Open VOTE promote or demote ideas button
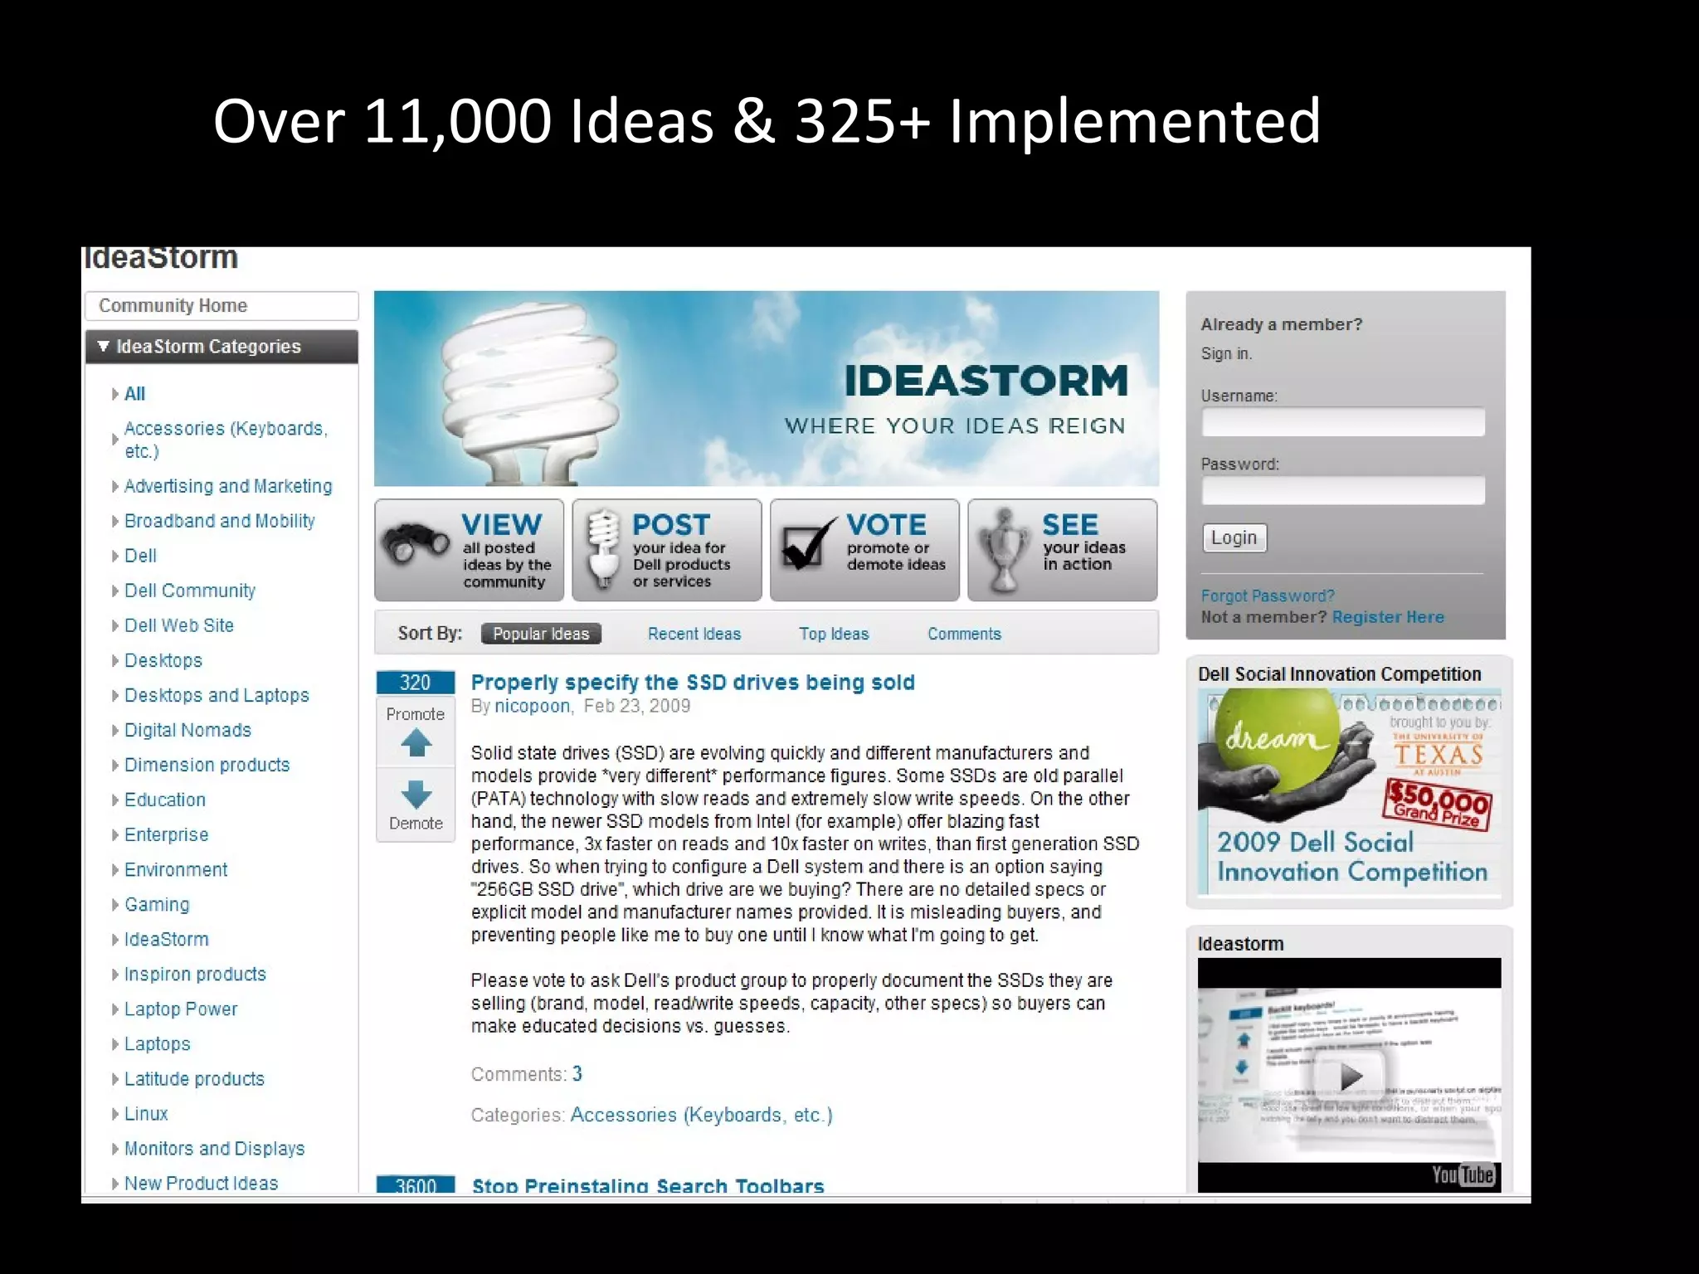 point(864,550)
